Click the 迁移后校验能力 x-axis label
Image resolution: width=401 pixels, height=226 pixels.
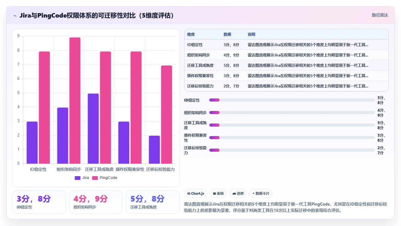pos(160,169)
